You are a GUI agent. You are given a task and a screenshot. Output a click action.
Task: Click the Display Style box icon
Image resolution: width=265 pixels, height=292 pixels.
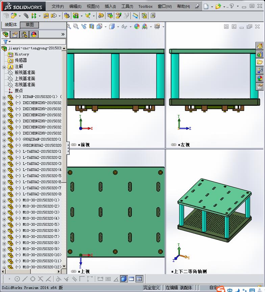point(112,26)
